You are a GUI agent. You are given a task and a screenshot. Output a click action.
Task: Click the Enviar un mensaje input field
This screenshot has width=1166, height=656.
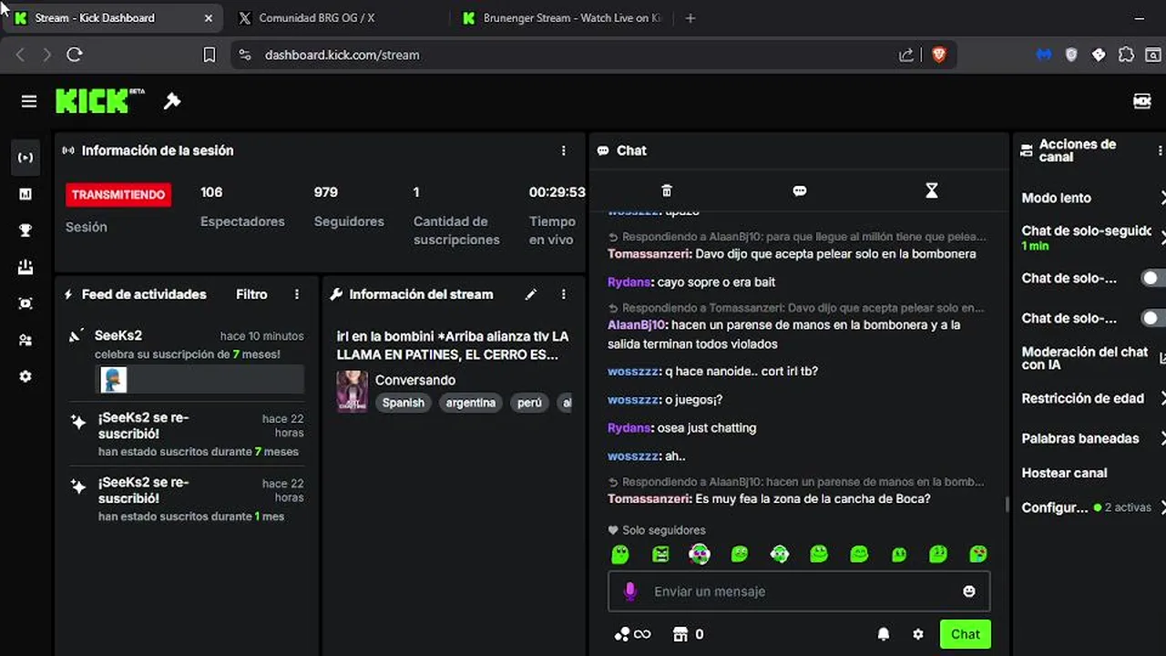click(799, 591)
